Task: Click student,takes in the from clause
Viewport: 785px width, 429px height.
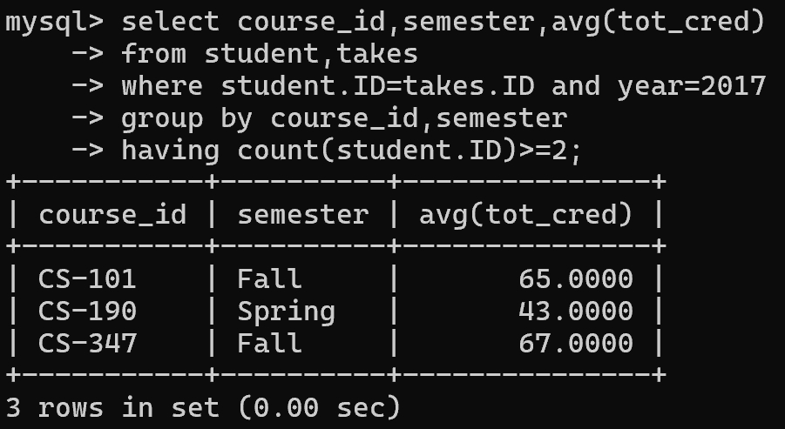Action: click(311, 54)
